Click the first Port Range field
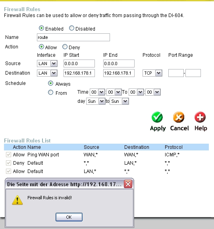The image size is (214, 229). 176,73
